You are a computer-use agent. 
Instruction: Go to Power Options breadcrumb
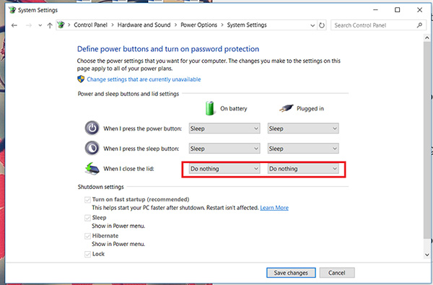(199, 25)
